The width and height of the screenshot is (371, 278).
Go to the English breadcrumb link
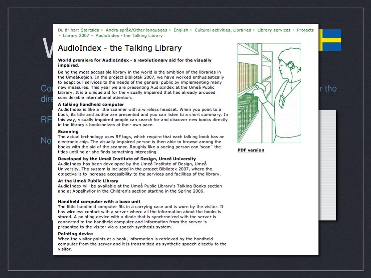tap(181, 30)
